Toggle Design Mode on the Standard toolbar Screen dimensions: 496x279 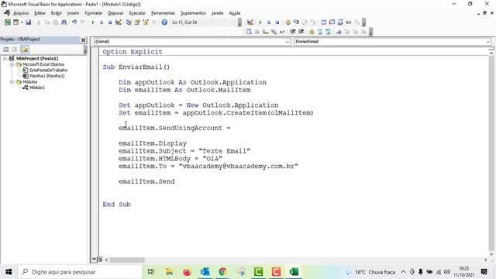(119, 22)
